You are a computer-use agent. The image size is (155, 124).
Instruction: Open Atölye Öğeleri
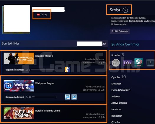click(119, 103)
